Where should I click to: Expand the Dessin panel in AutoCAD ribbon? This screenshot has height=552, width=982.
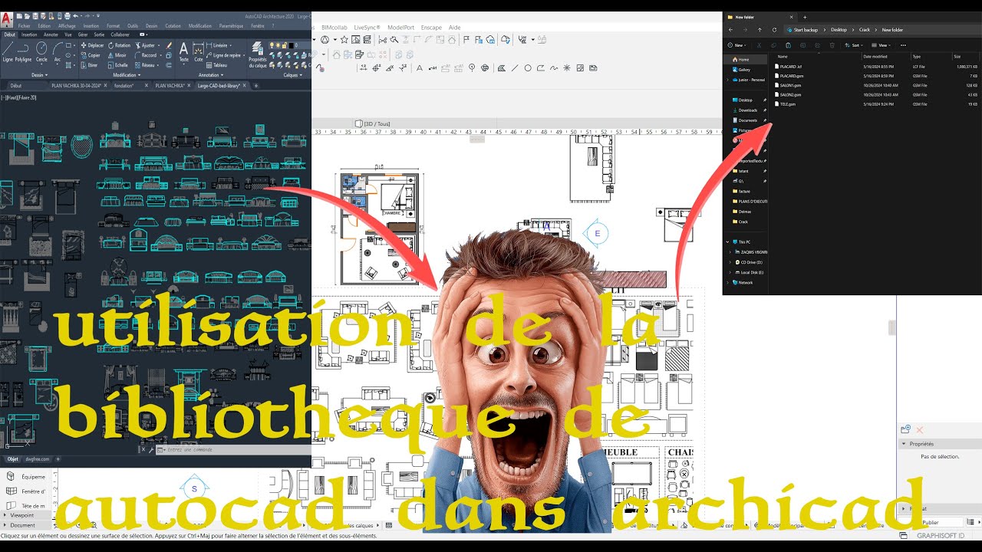click(x=39, y=75)
